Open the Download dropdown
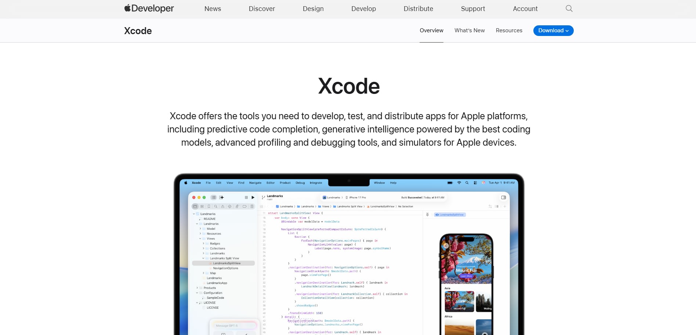Screen dimensions: 696x335 click(553, 30)
